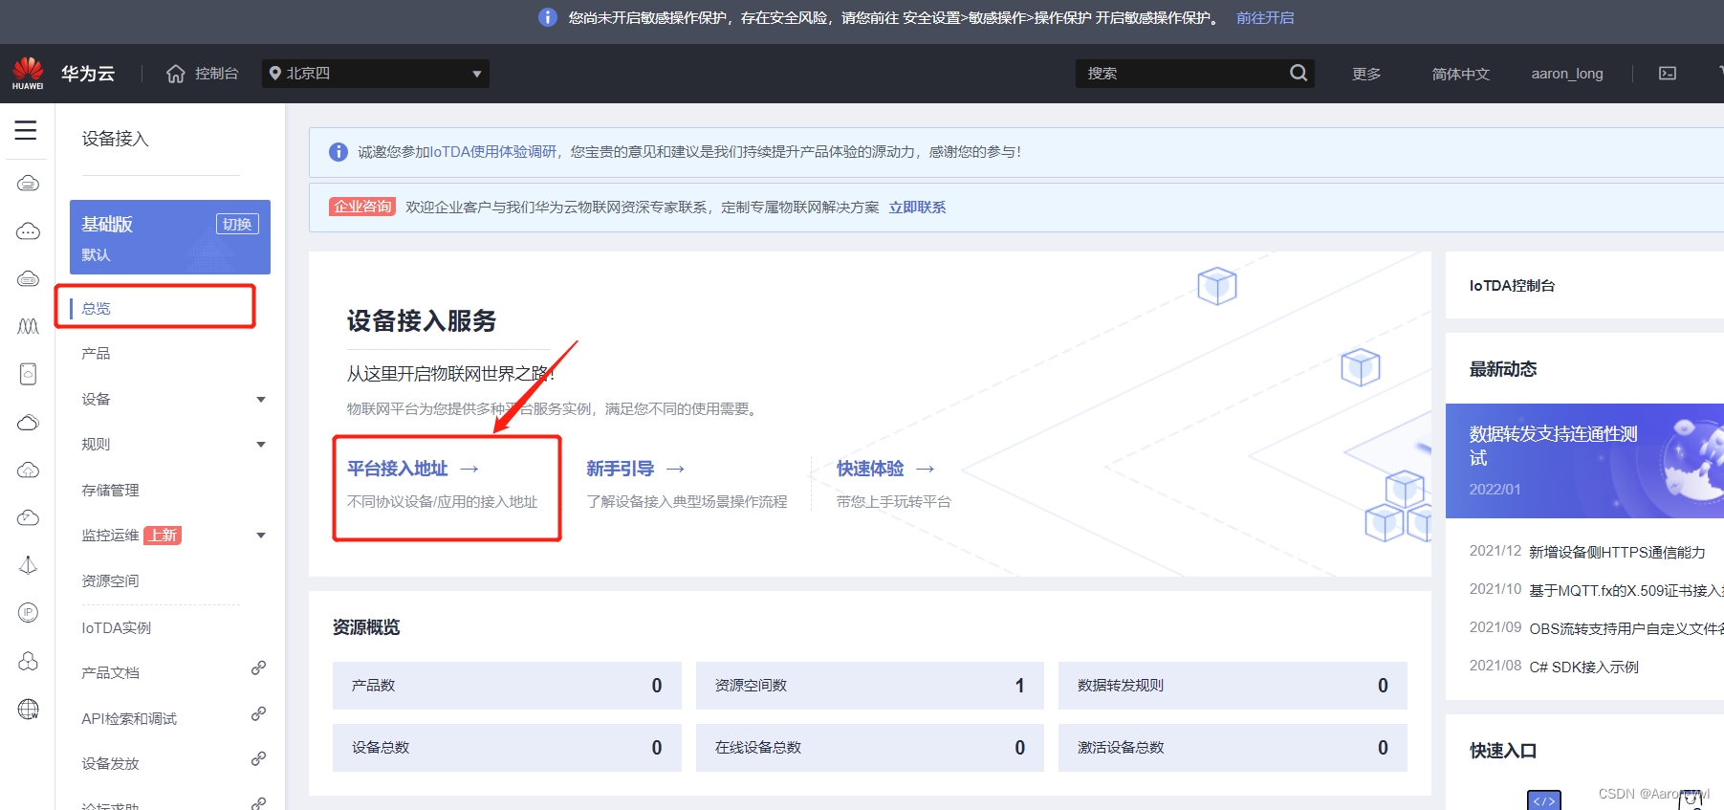The width and height of the screenshot is (1724, 810).
Task: Click the globe sidebar icon
Action: pos(28,709)
